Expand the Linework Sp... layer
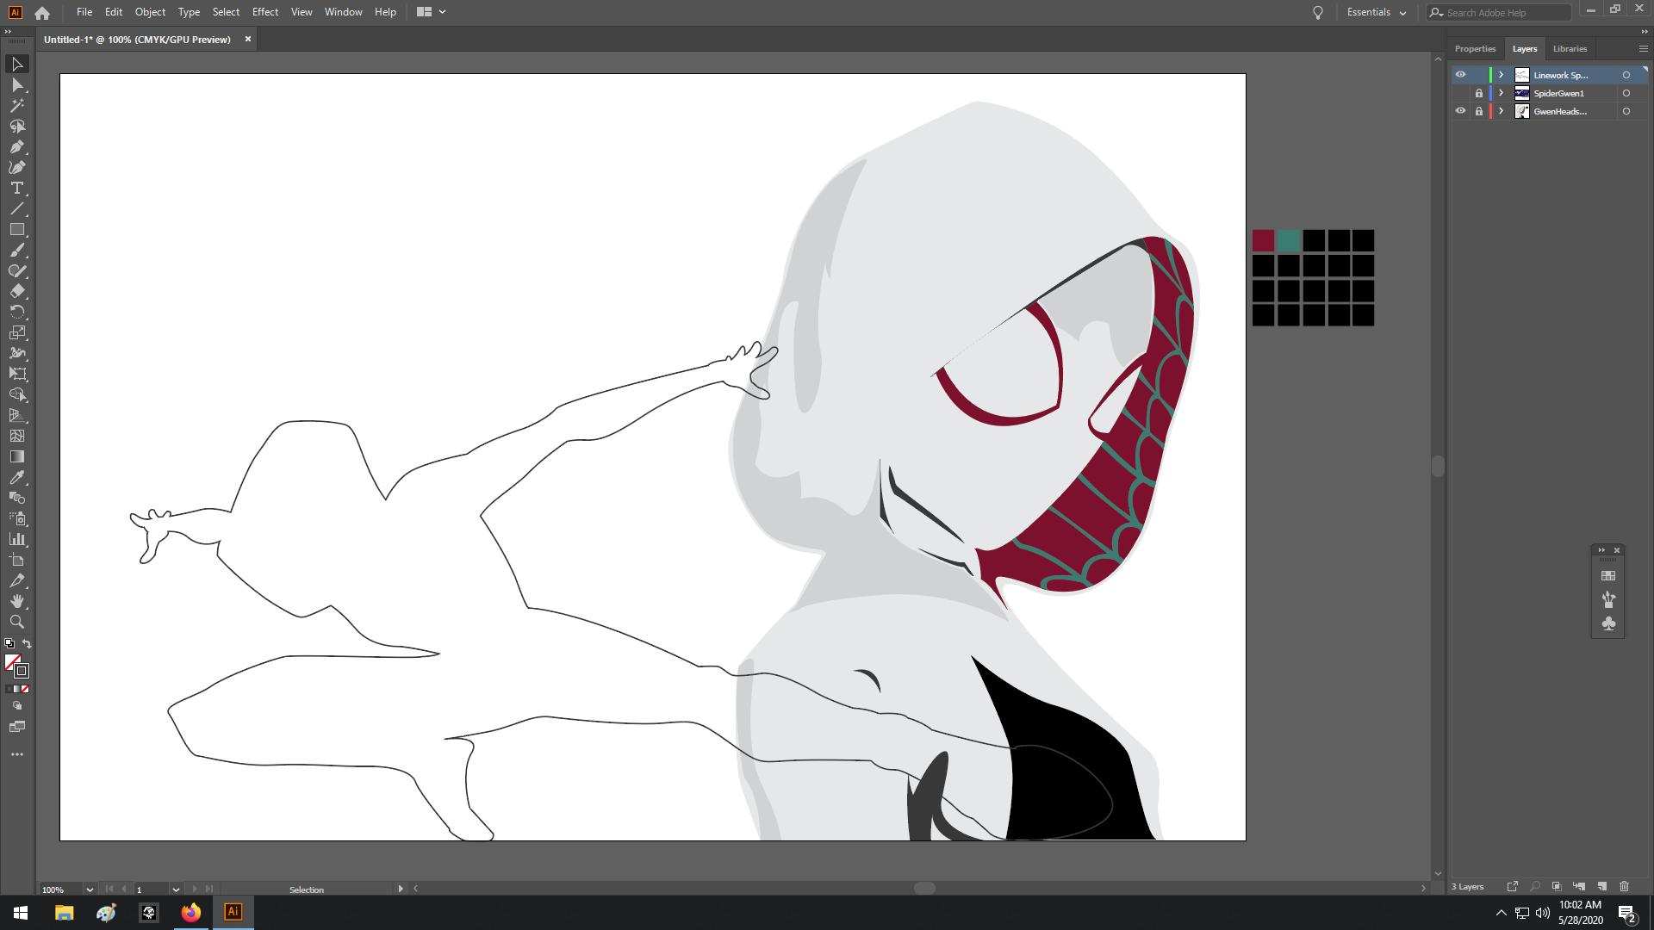The image size is (1654, 930). click(1502, 75)
